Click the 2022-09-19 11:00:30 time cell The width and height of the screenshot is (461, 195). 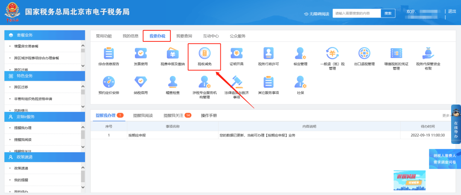428,135
